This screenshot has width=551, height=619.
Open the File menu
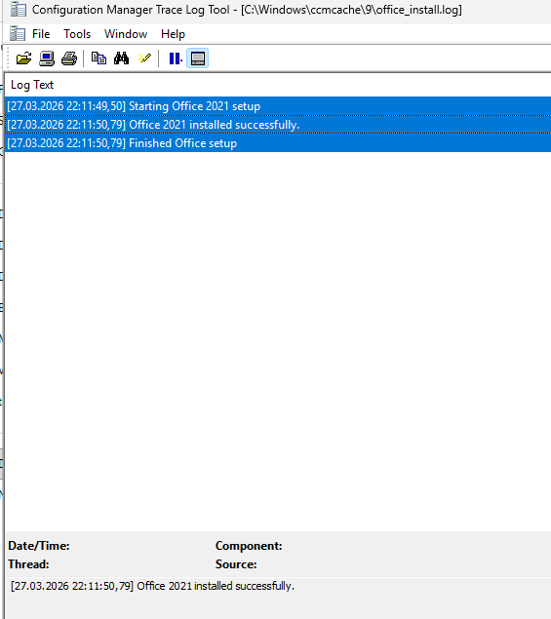[41, 34]
